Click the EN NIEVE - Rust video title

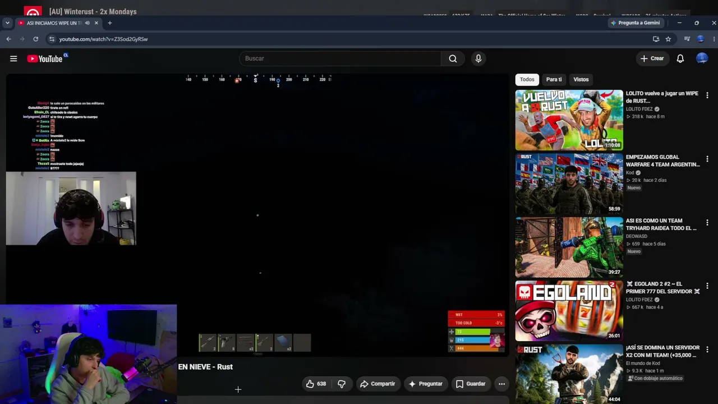pos(205,367)
